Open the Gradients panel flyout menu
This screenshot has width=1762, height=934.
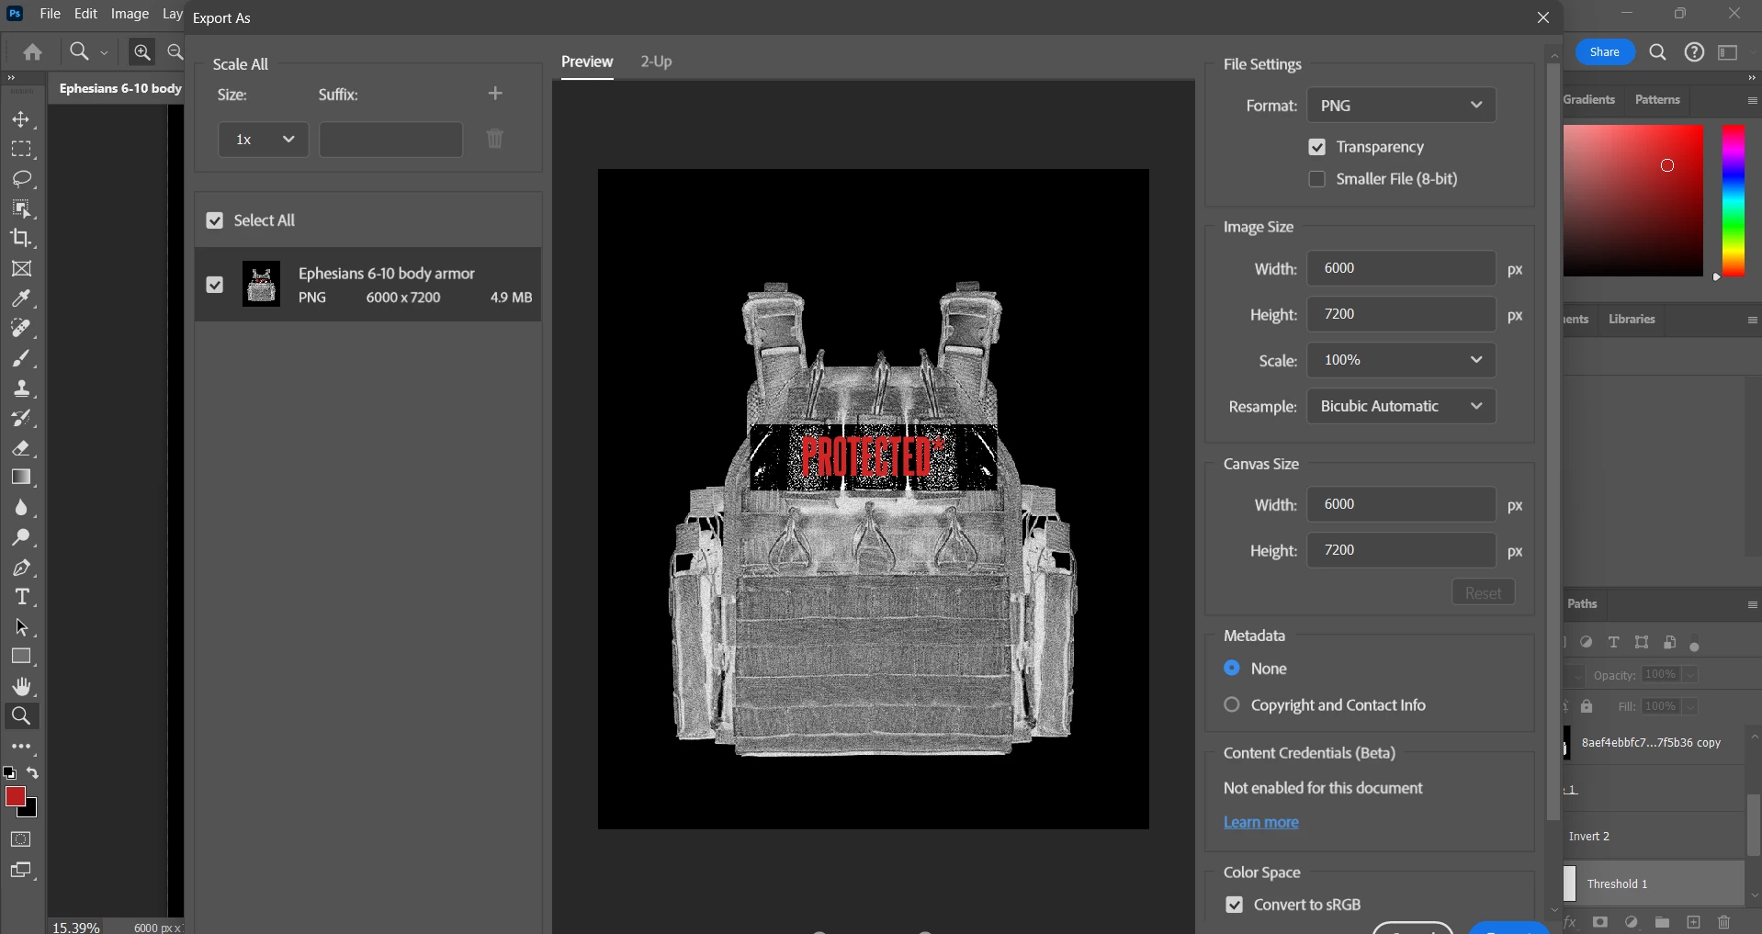[1752, 100]
